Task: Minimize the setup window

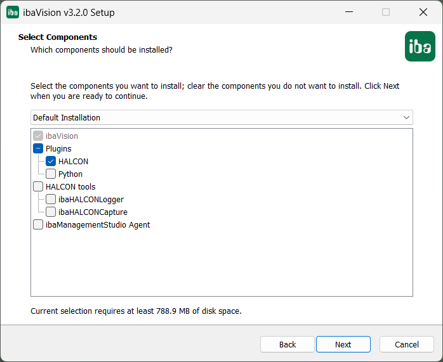Action: pos(349,12)
